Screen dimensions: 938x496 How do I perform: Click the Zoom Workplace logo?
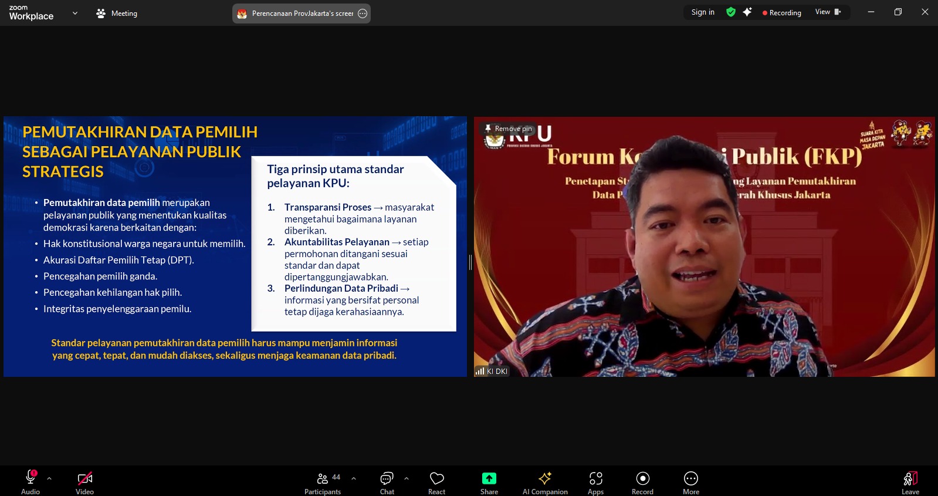click(31, 13)
